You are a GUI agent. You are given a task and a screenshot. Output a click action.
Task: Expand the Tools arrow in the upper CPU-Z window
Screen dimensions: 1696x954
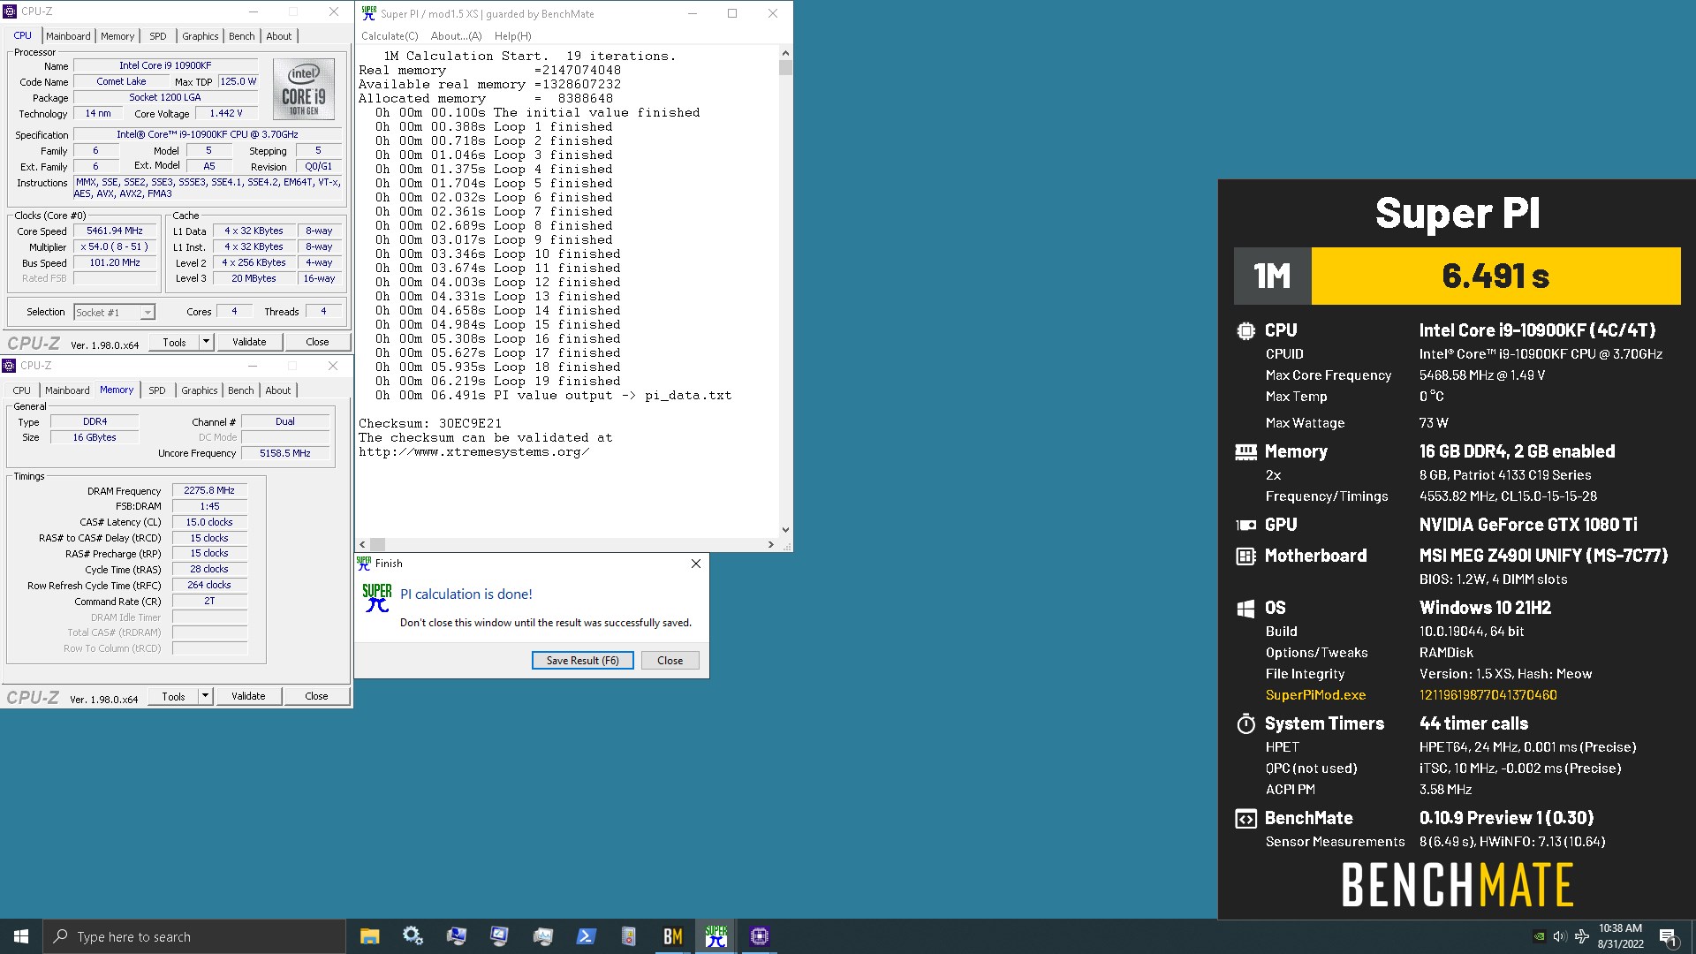pyautogui.click(x=206, y=341)
